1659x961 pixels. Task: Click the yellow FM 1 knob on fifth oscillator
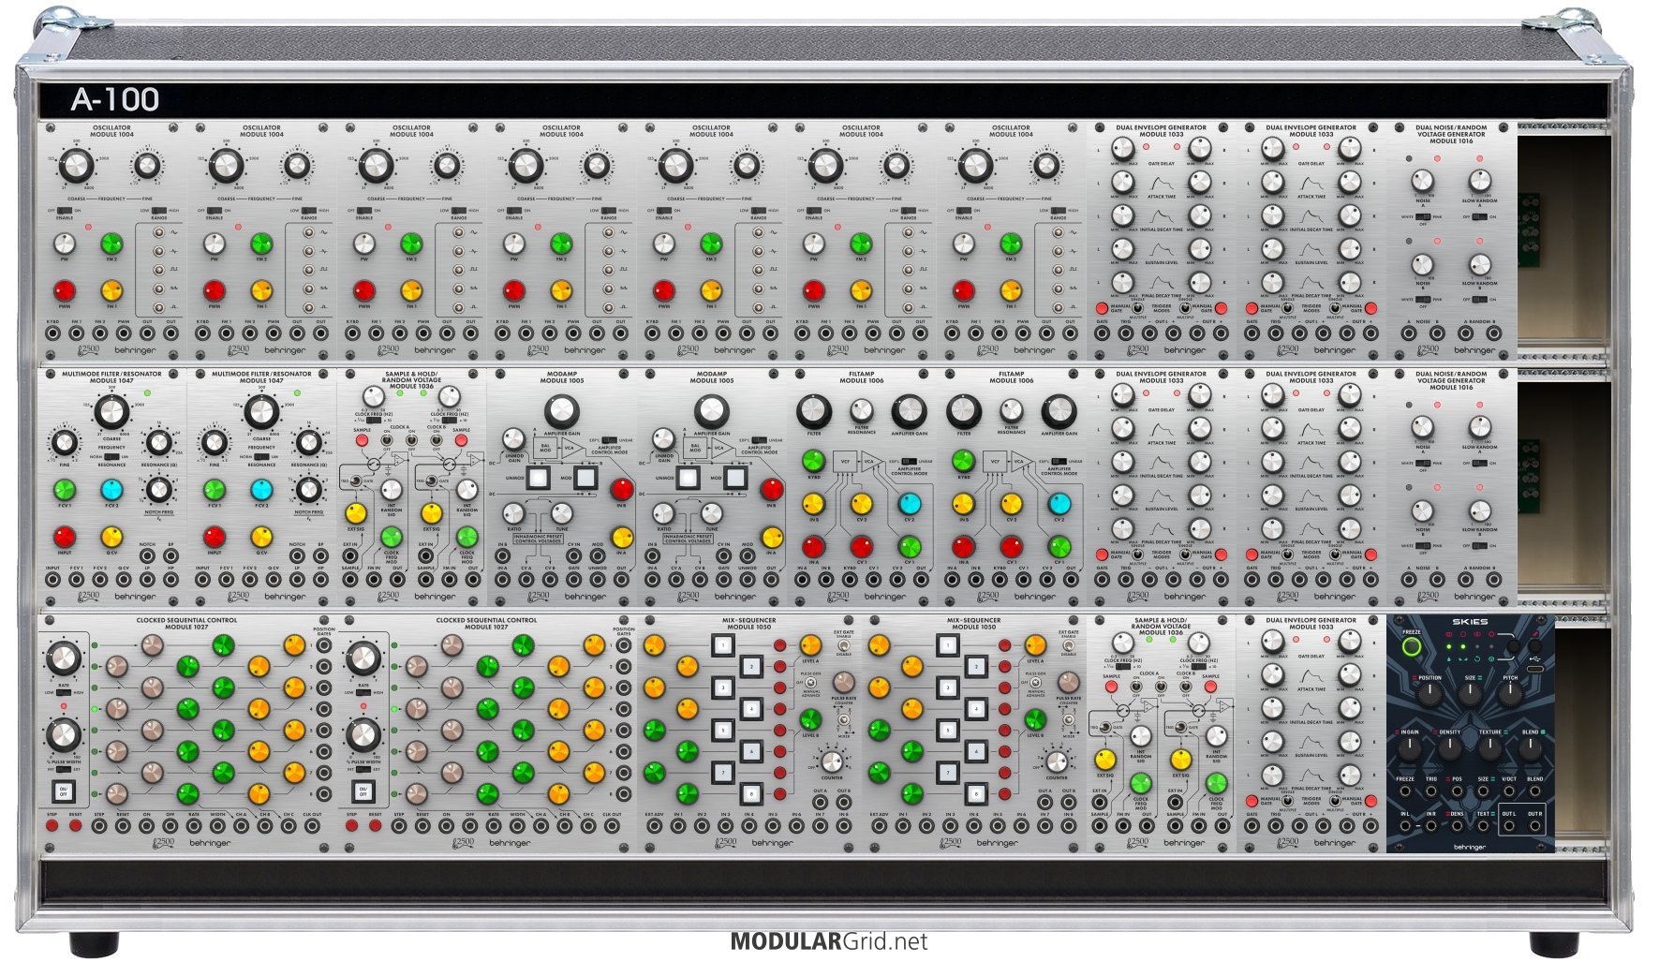click(711, 289)
